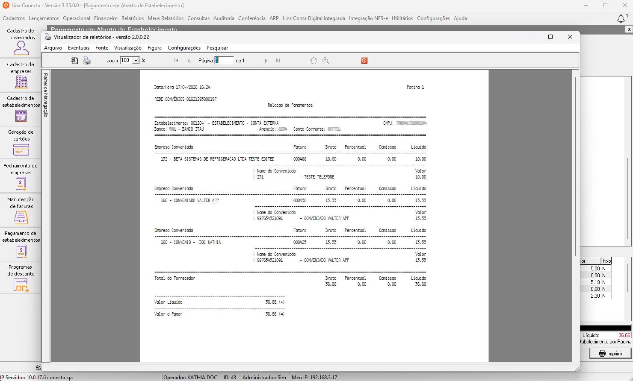Jump to last page of report
The height and width of the screenshot is (381, 633).
pos(278,61)
